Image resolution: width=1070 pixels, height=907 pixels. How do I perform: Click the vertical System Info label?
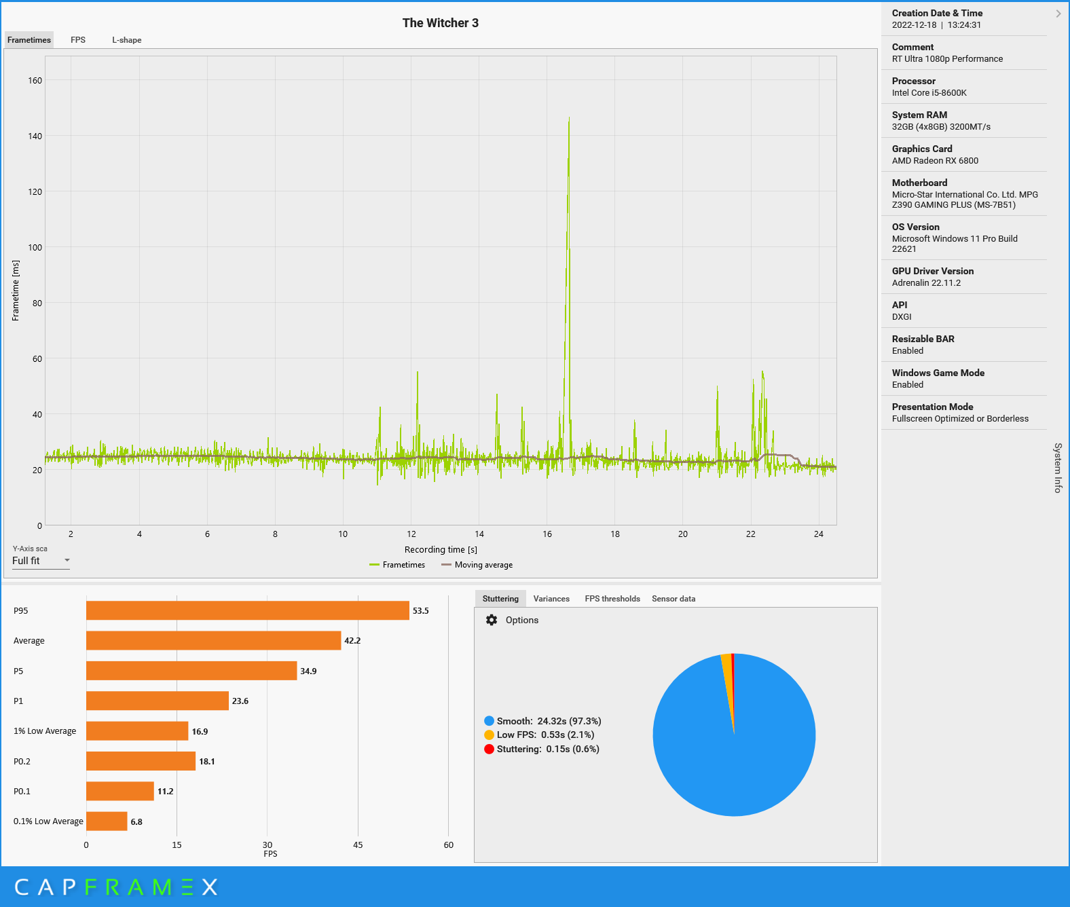[1058, 468]
